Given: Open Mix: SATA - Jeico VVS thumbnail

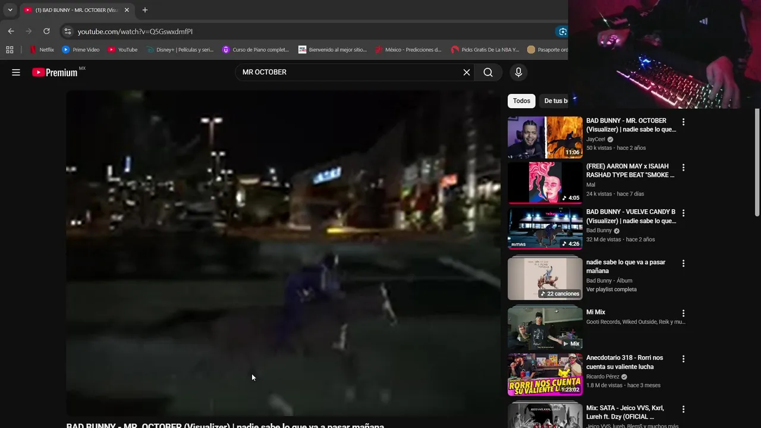Looking at the screenshot, I should [545, 416].
